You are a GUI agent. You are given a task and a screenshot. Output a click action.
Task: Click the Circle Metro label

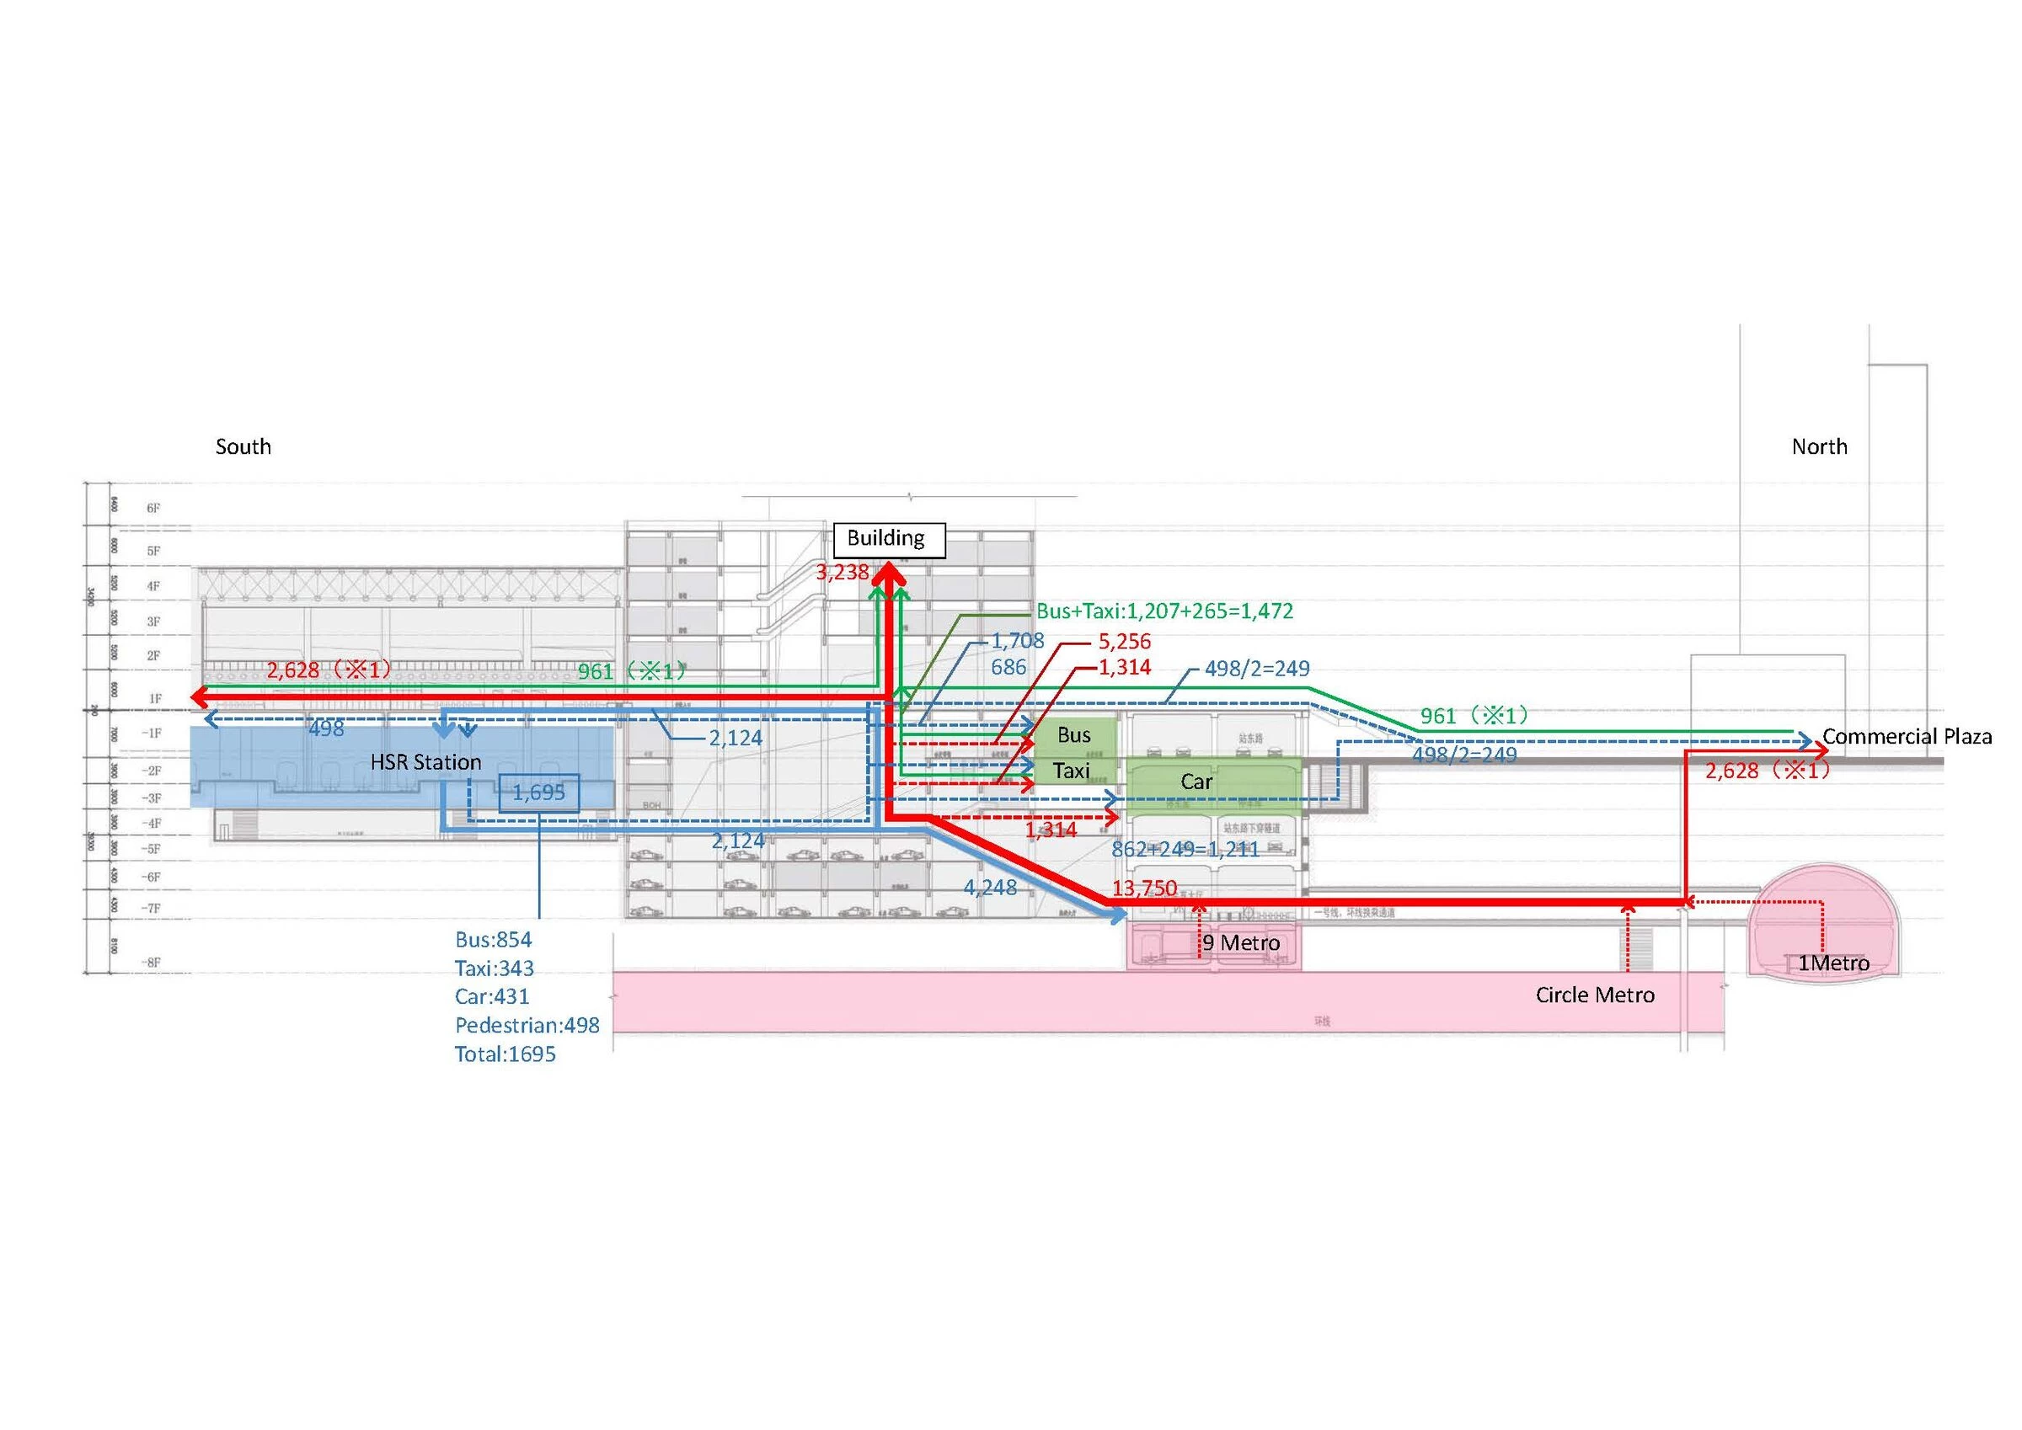(x=1594, y=995)
